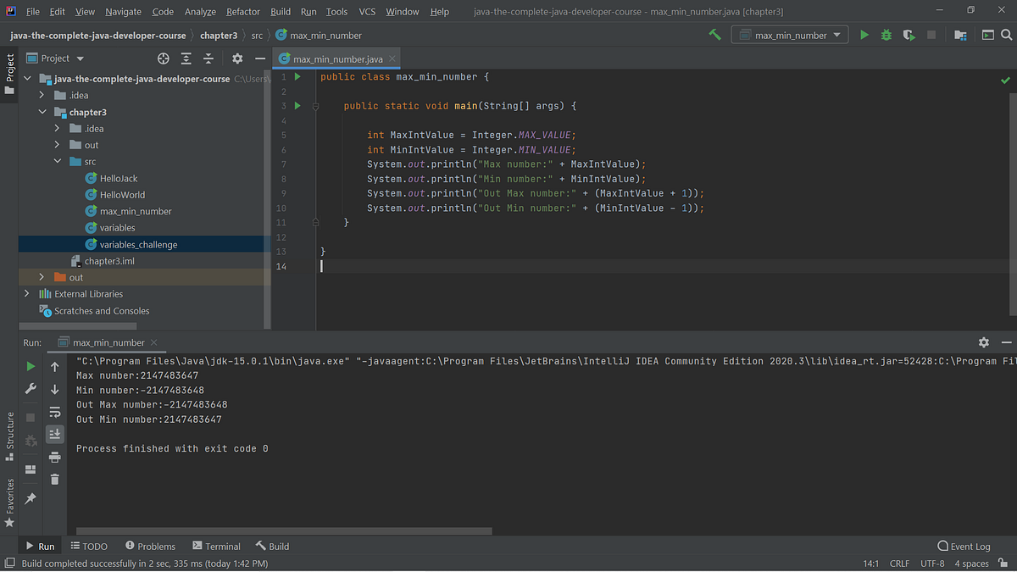Change line separator CRLF in status bar
The image size is (1017, 572).
pyautogui.click(x=899, y=564)
